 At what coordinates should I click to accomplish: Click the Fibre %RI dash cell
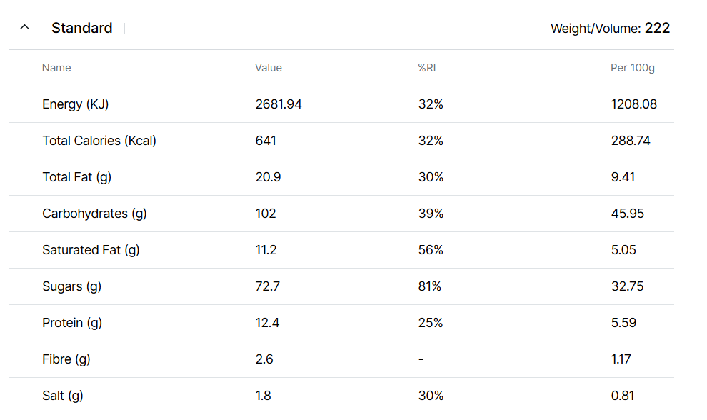[421, 359]
